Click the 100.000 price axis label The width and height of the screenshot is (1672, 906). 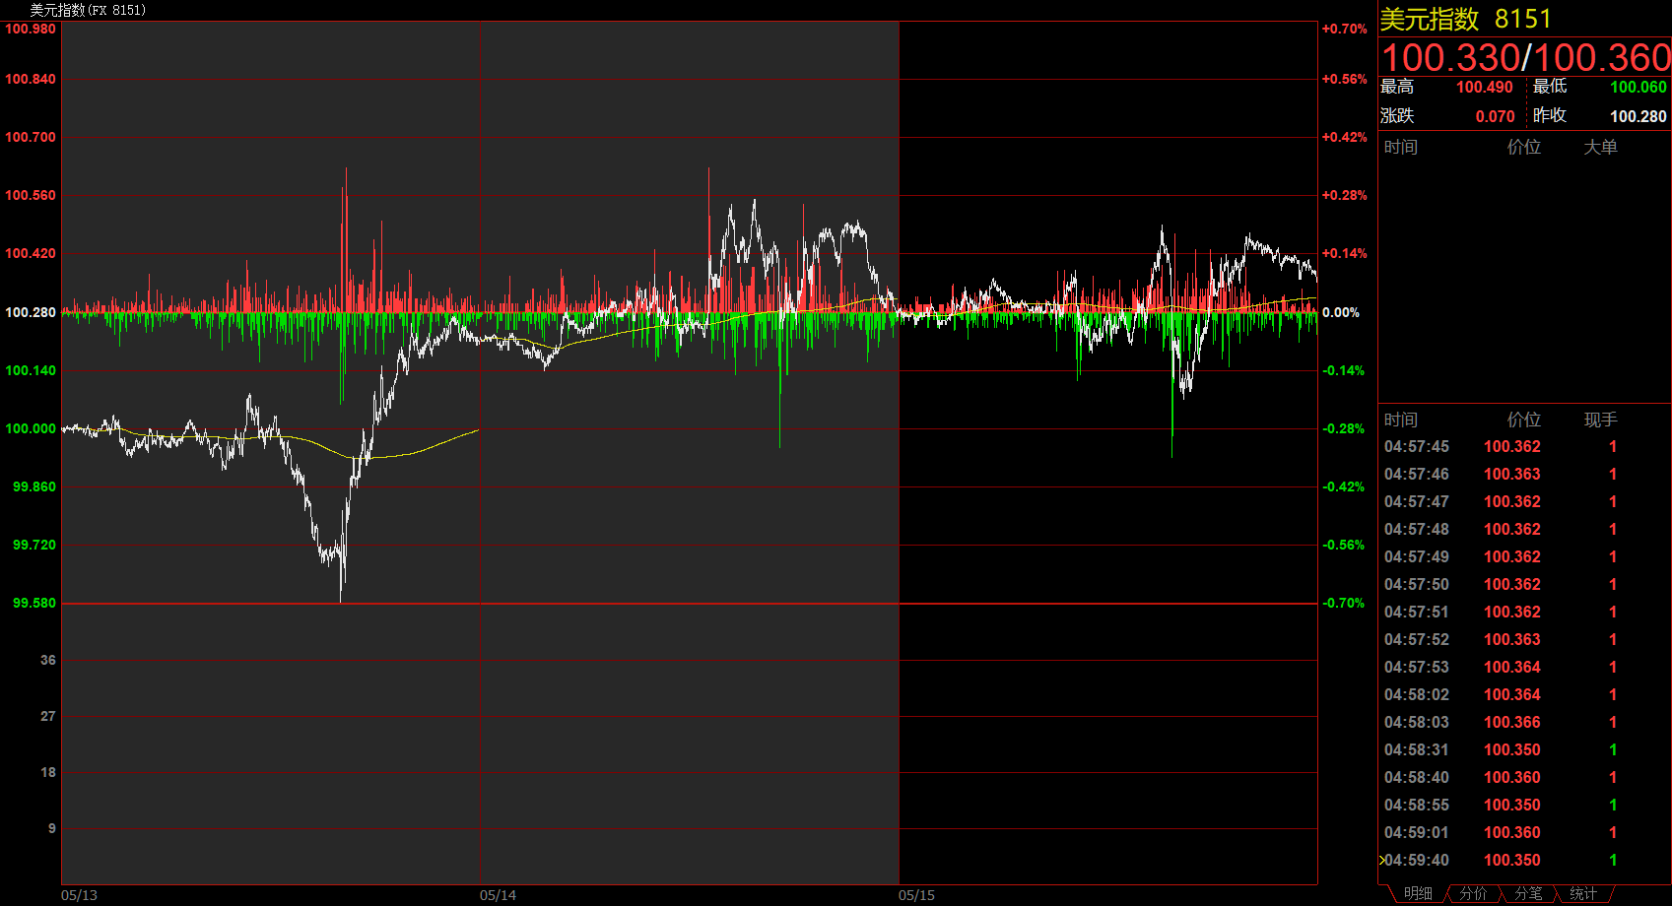(31, 428)
